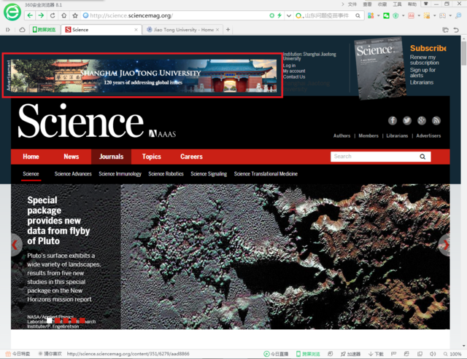Image resolution: width=467 pixels, height=359 pixels.
Task: Toggle the sound speaker icon in status bar
Action: (433, 354)
